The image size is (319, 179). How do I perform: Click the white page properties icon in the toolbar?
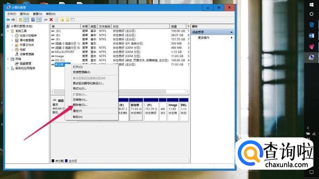click(57, 20)
